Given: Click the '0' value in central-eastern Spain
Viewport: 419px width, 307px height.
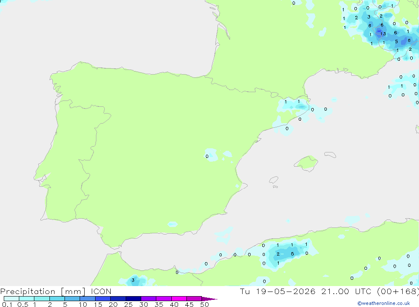Looking at the screenshot, I should pos(207,156).
